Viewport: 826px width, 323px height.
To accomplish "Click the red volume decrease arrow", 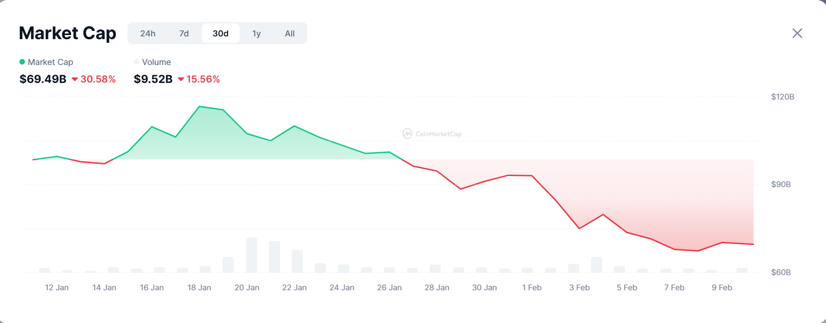I will point(181,80).
